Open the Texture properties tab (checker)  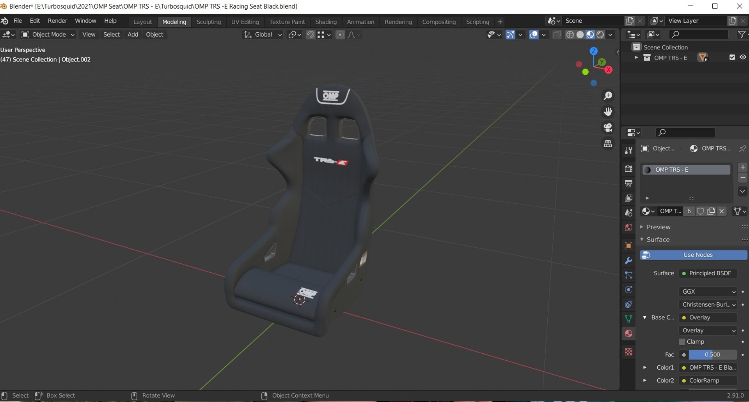tap(628, 352)
